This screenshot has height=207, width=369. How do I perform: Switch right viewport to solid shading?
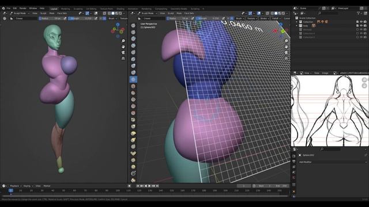[x=276, y=13]
